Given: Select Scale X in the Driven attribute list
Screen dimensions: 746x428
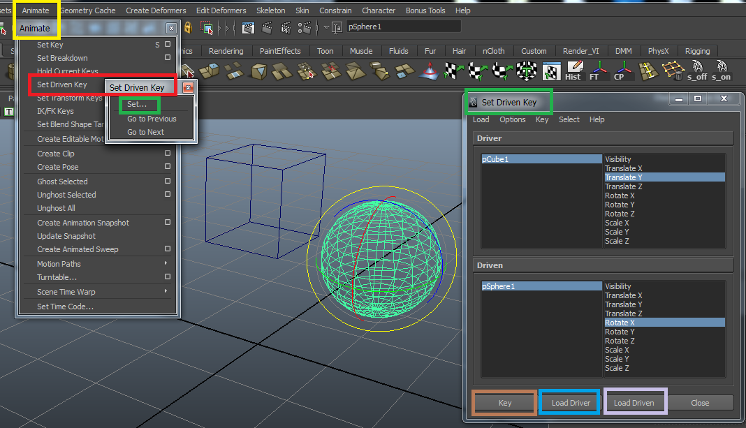Looking at the screenshot, I should pos(617,350).
